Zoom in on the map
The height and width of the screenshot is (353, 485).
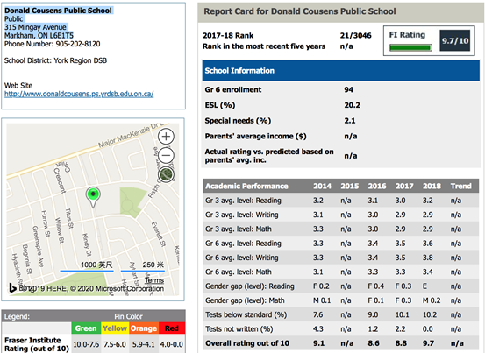click(x=166, y=136)
